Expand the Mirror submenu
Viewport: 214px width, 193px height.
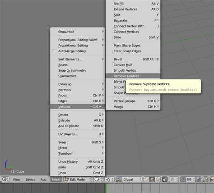78,148
